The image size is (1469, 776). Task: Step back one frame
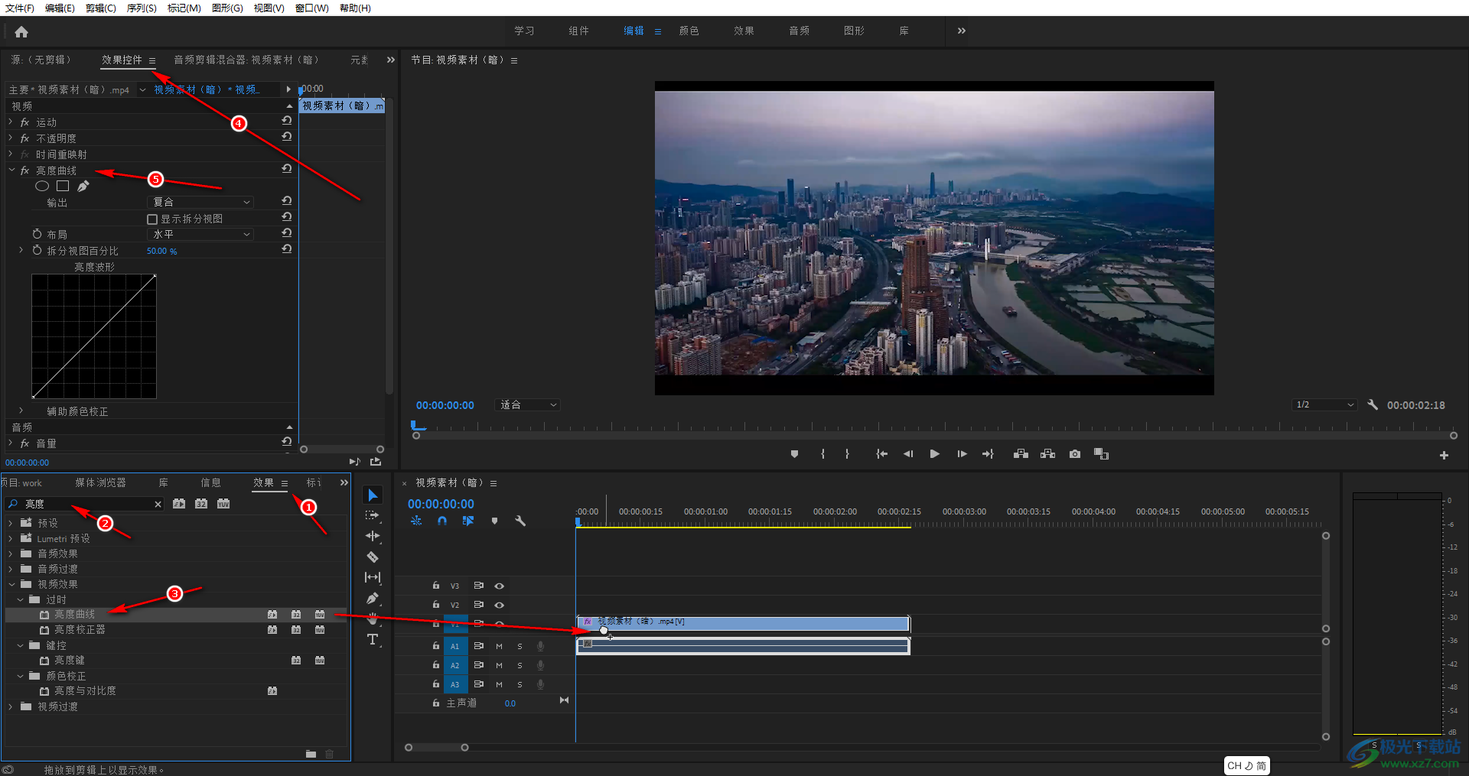tap(908, 454)
